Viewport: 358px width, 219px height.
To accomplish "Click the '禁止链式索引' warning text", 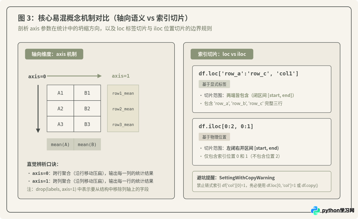I will point(257,185).
